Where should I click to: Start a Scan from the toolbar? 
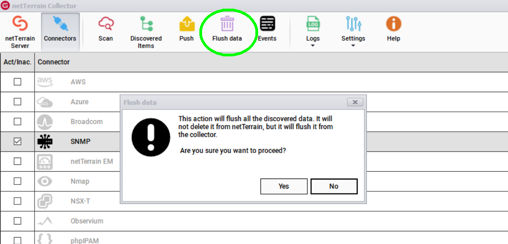tap(106, 24)
